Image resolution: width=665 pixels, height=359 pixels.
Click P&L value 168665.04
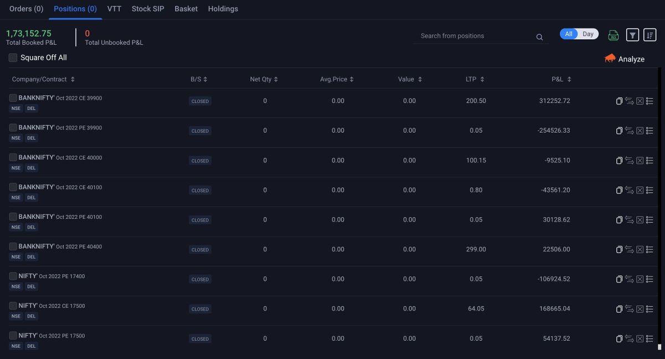pos(554,309)
